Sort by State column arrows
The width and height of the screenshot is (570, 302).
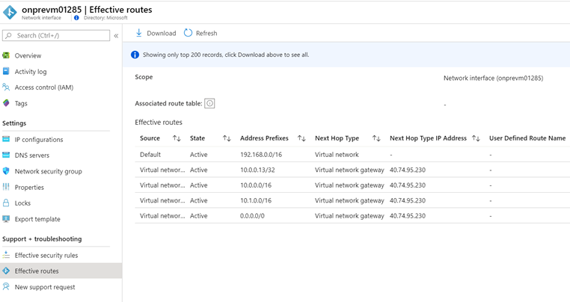[x=227, y=138]
